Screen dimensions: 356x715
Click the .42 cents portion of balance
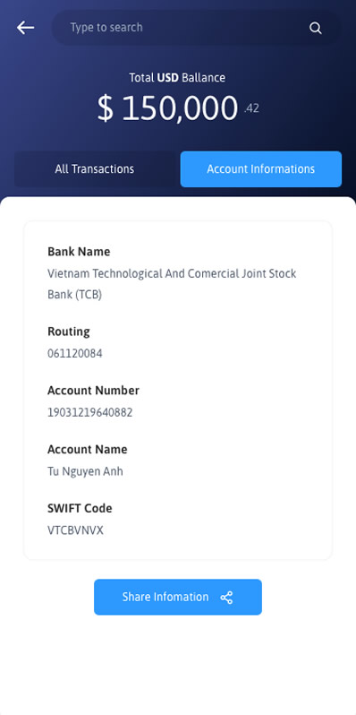coord(251,108)
